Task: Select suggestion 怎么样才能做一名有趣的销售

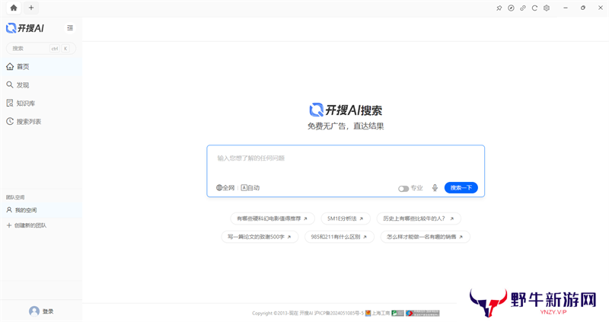Action: pyautogui.click(x=425, y=237)
